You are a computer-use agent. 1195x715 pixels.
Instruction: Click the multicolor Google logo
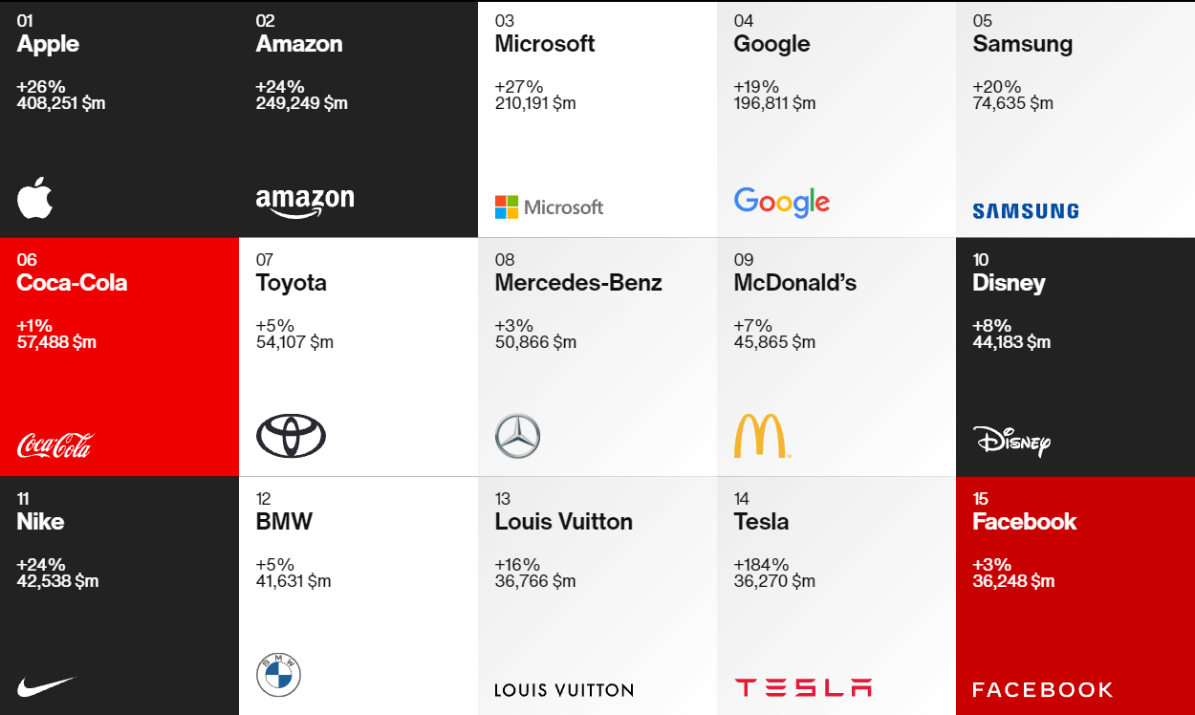point(781,202)
